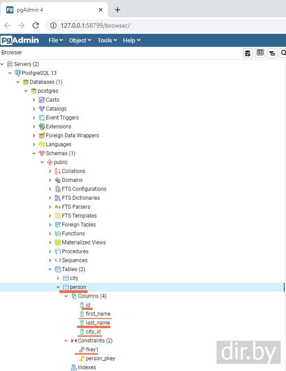Click the pgAdmin logo
Viewport: 286px width, 371px height.
coord(20,40)
